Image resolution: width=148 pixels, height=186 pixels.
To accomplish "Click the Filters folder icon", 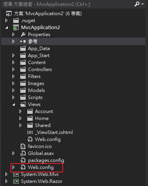I will tap(23, 76).
